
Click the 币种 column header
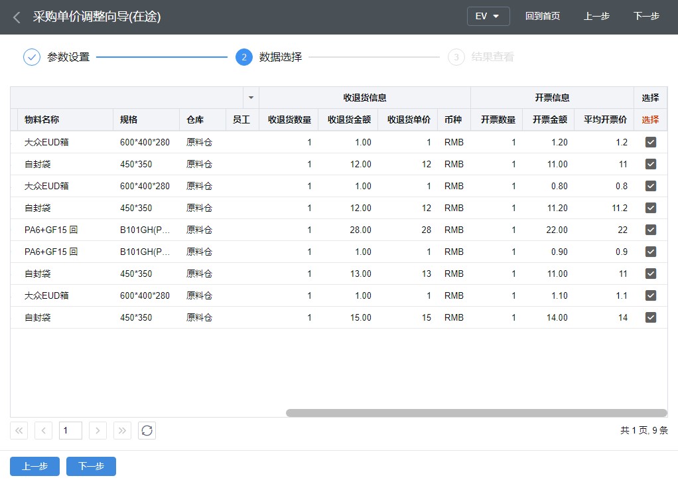coord(454,120)
